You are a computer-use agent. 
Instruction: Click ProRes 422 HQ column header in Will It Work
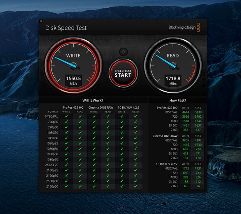pyautogui.click(x=73, y=108)
